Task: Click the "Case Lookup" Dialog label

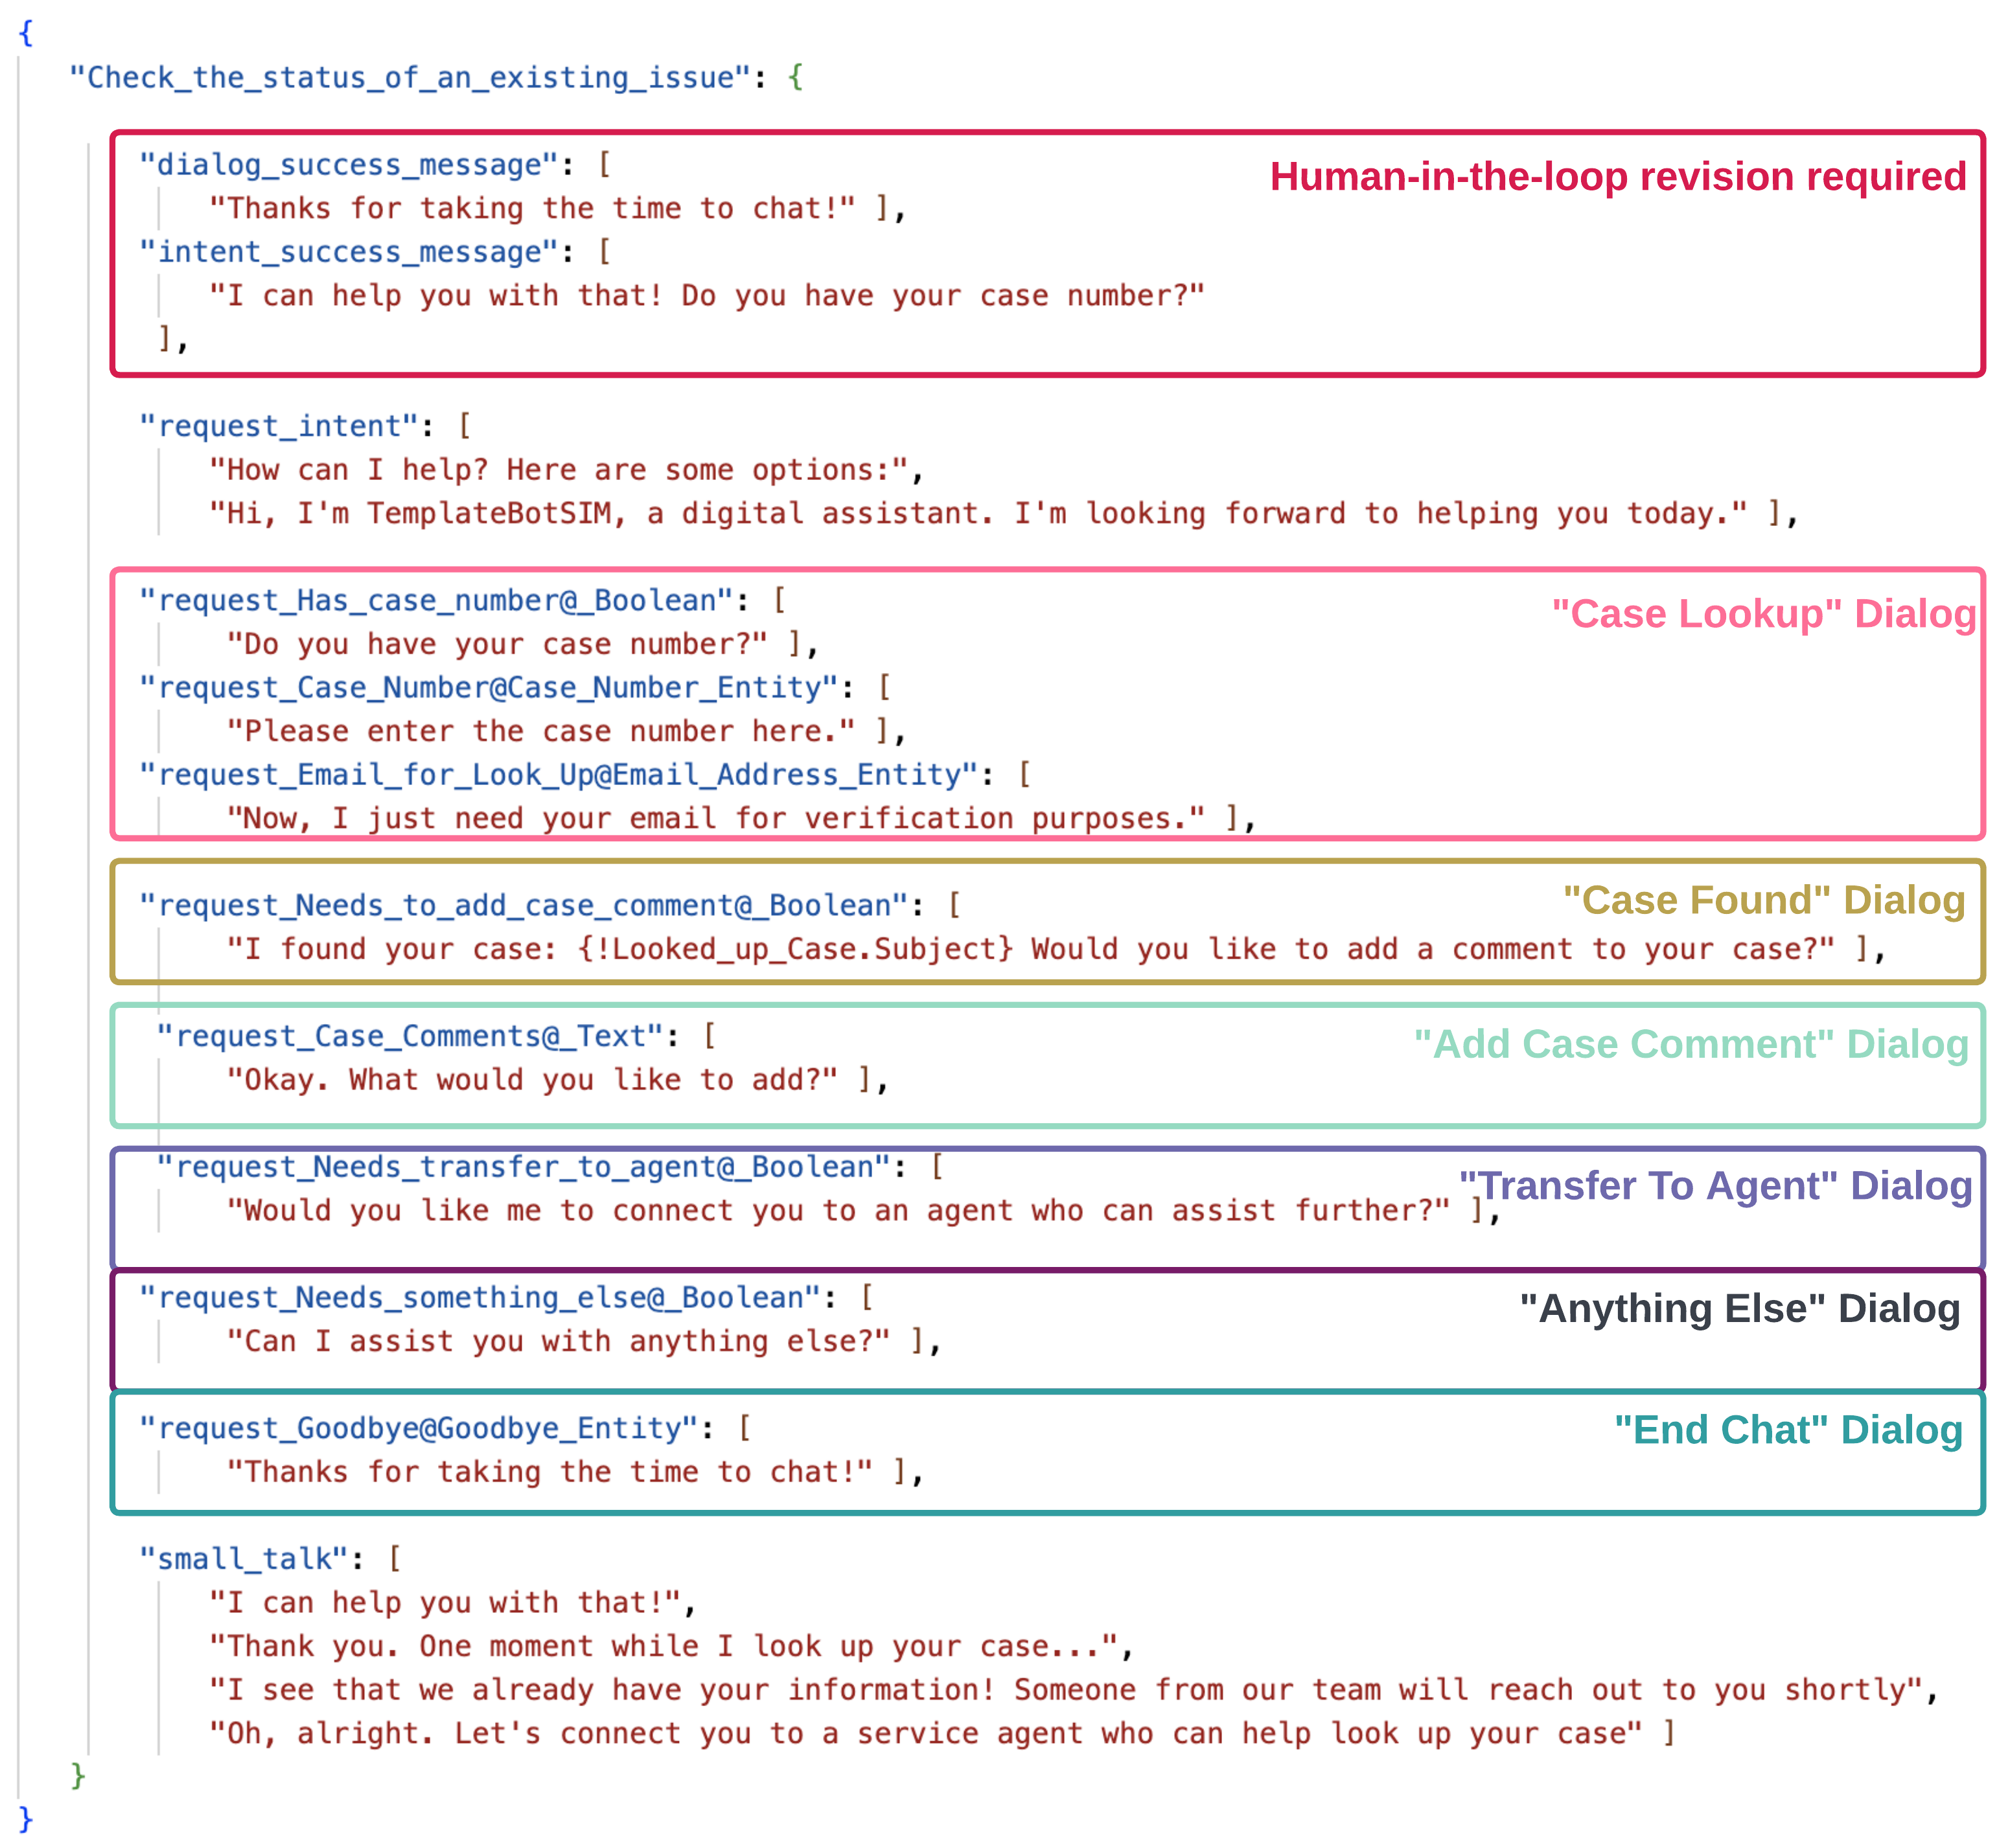Action: pyautogui.click(x=1763, y=613)
